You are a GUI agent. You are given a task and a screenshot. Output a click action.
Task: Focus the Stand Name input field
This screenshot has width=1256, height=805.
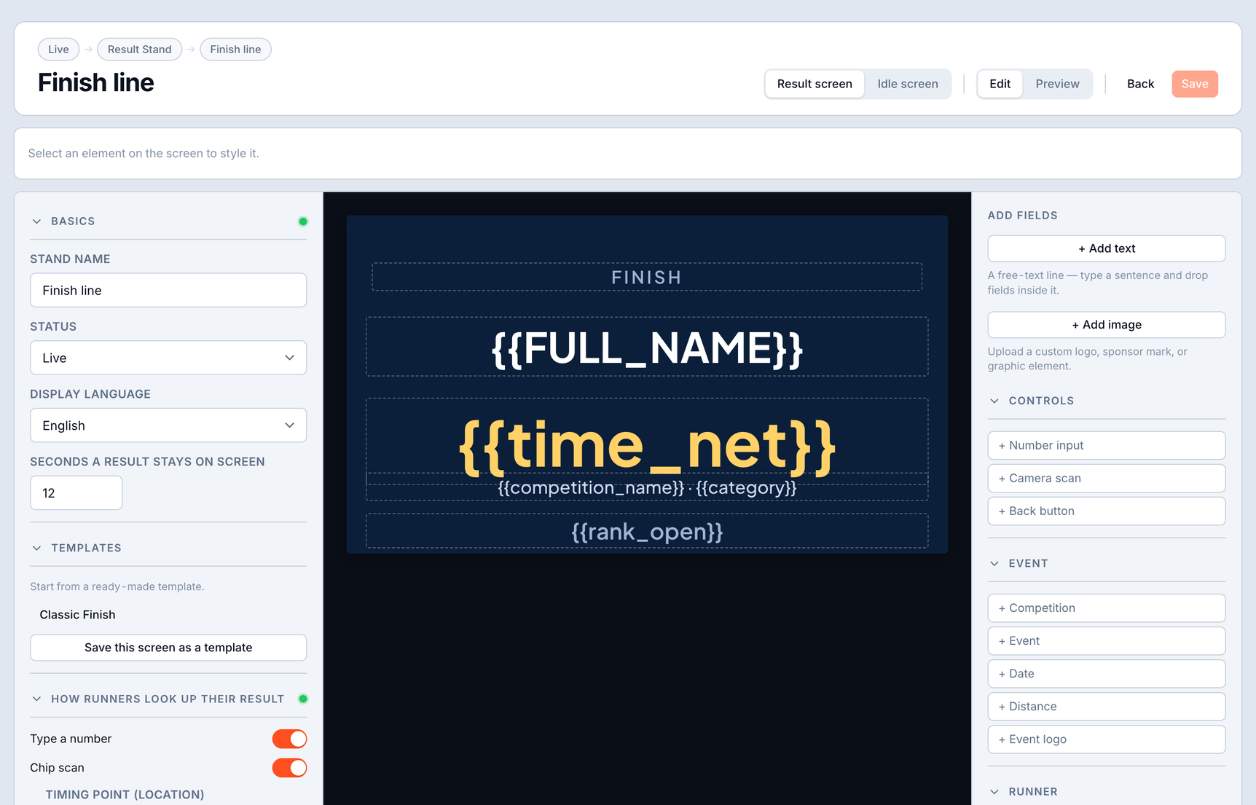coord(168,290)
